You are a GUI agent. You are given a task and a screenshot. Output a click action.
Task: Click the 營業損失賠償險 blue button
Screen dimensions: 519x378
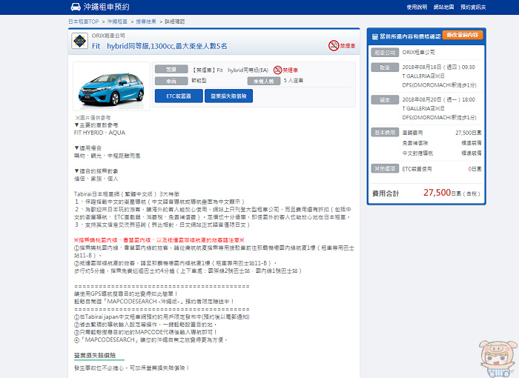[228, 96]
